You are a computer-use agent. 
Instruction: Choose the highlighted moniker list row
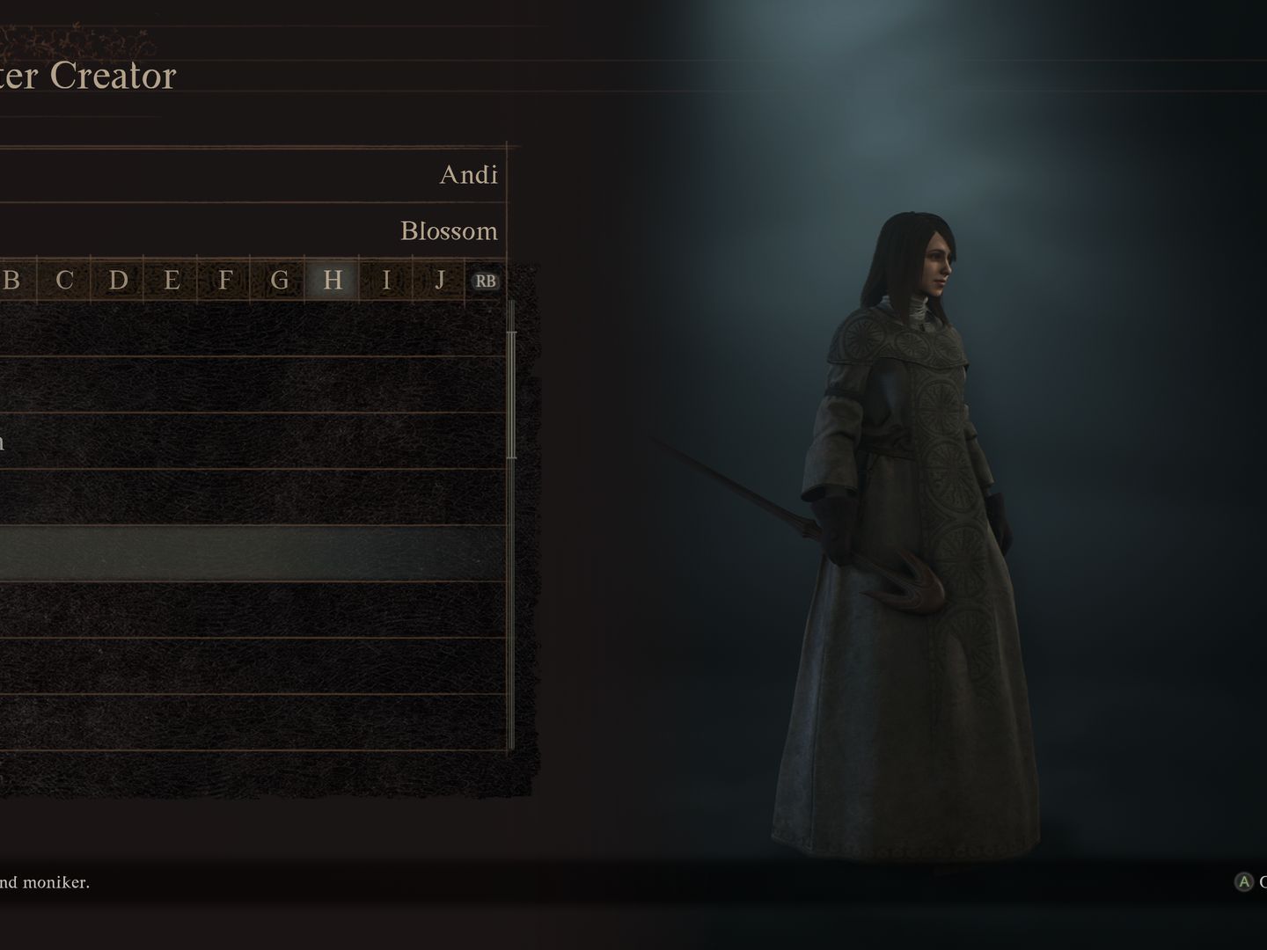pos(253,553)
